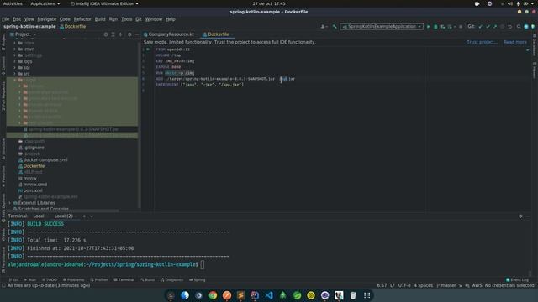
Task: Click Git update project check icon
Action: (x=480, y=27)
